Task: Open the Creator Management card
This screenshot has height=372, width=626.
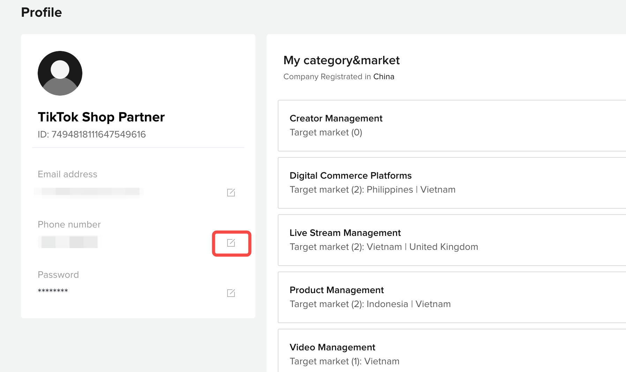Action: 452,126
